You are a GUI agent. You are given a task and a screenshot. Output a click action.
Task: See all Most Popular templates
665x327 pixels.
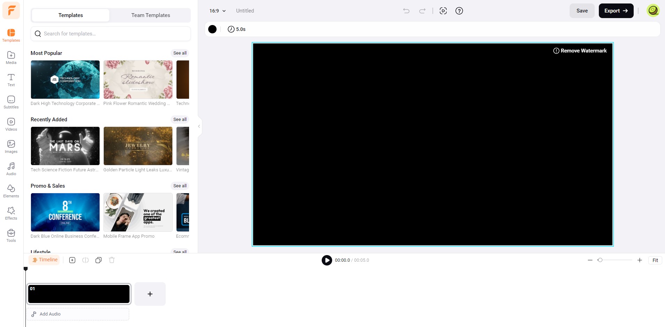pos(180,53)
